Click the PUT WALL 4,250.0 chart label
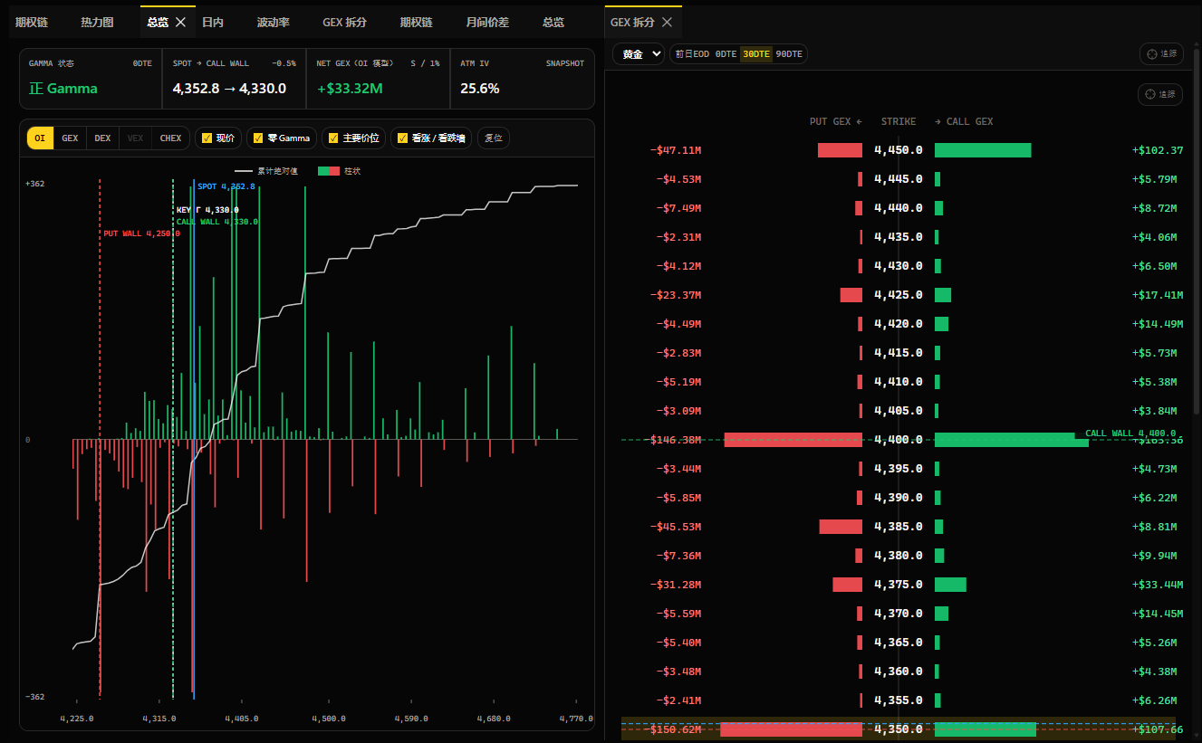The width and height of the screenshot is (1202, 743). pos(141,233)
